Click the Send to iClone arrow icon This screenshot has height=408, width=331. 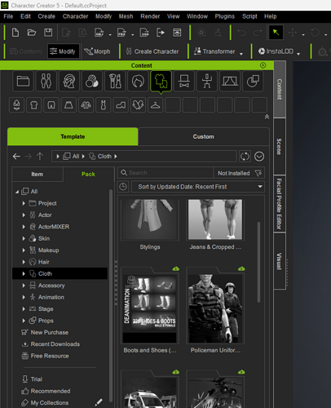[x=161, y=33]
